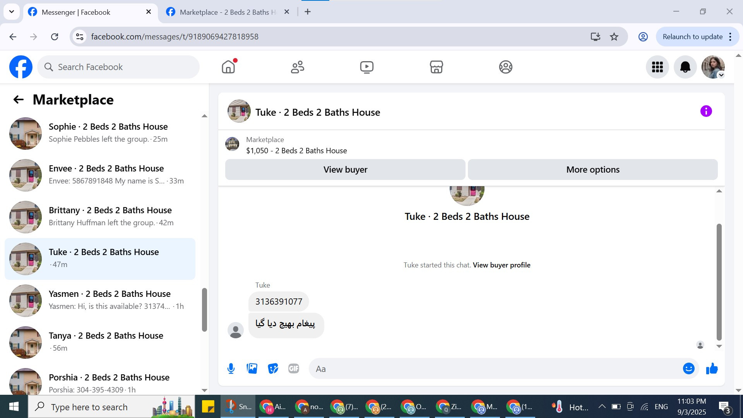Open Envee 2 Beds 2 Baths House chat
Image resolution: width=743 pixels, height=418 pixels.
point(100,175)
